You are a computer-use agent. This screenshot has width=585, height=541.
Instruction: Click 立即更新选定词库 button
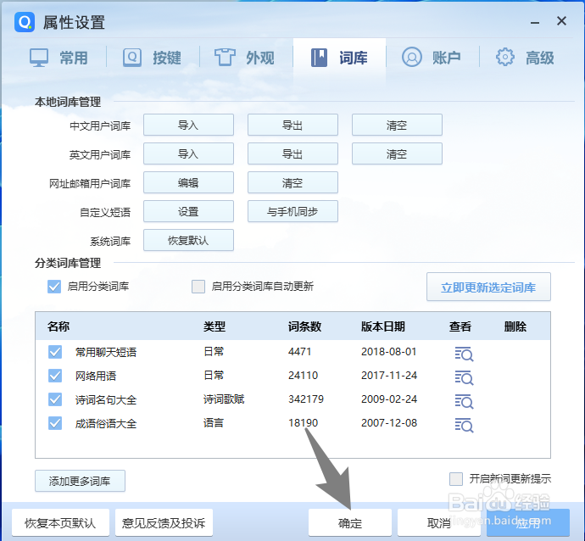(488, 287)
